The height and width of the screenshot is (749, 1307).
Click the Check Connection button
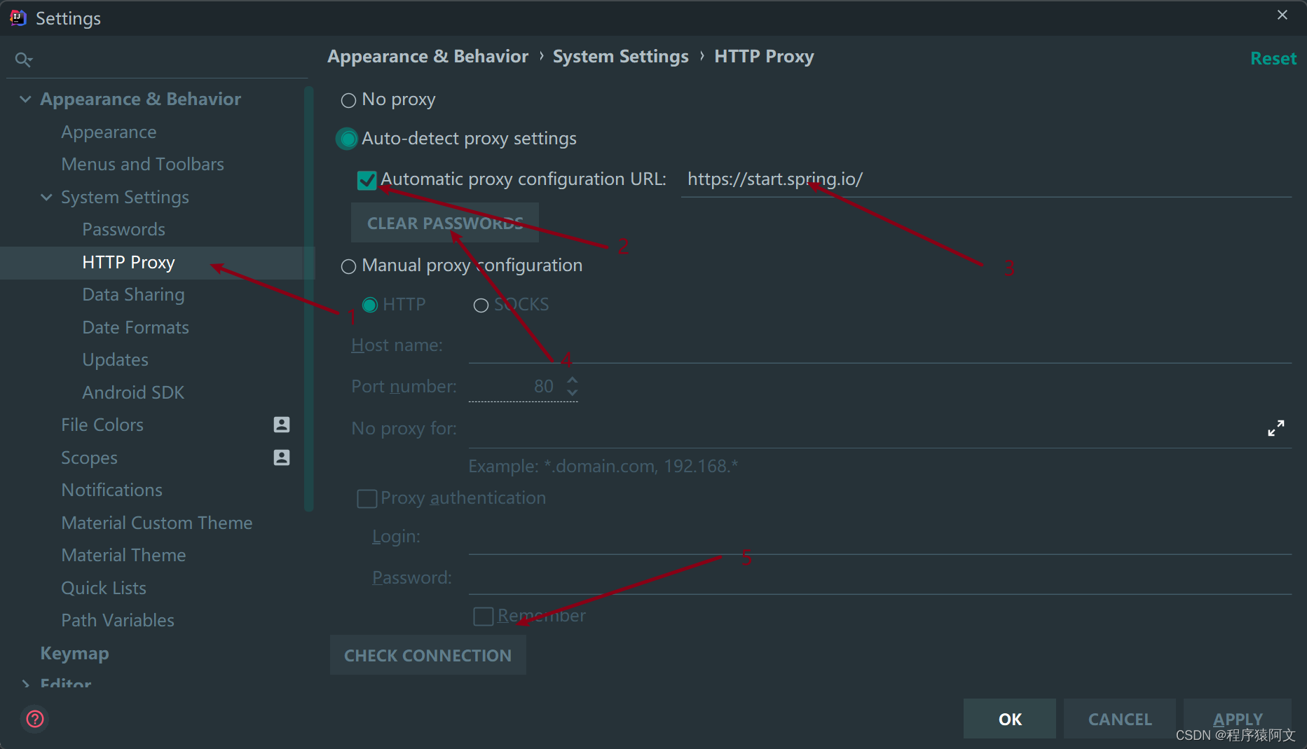click(x=427, y=655)
